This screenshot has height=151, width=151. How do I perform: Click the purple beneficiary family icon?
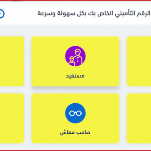(75, 56)
